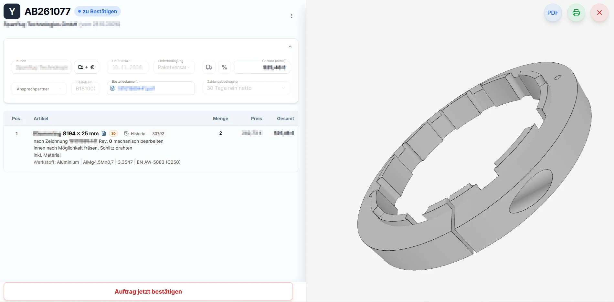The image size is (614, 302).
Task: Open the Lieferbedingung Paketversand dropdown
Action: [x=174, y=67]
